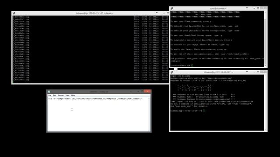Click scroll-up arrow in the root@sfhomes terminal
The width and height of the screenshot is (280, 157).
click(x=265, y=12)
